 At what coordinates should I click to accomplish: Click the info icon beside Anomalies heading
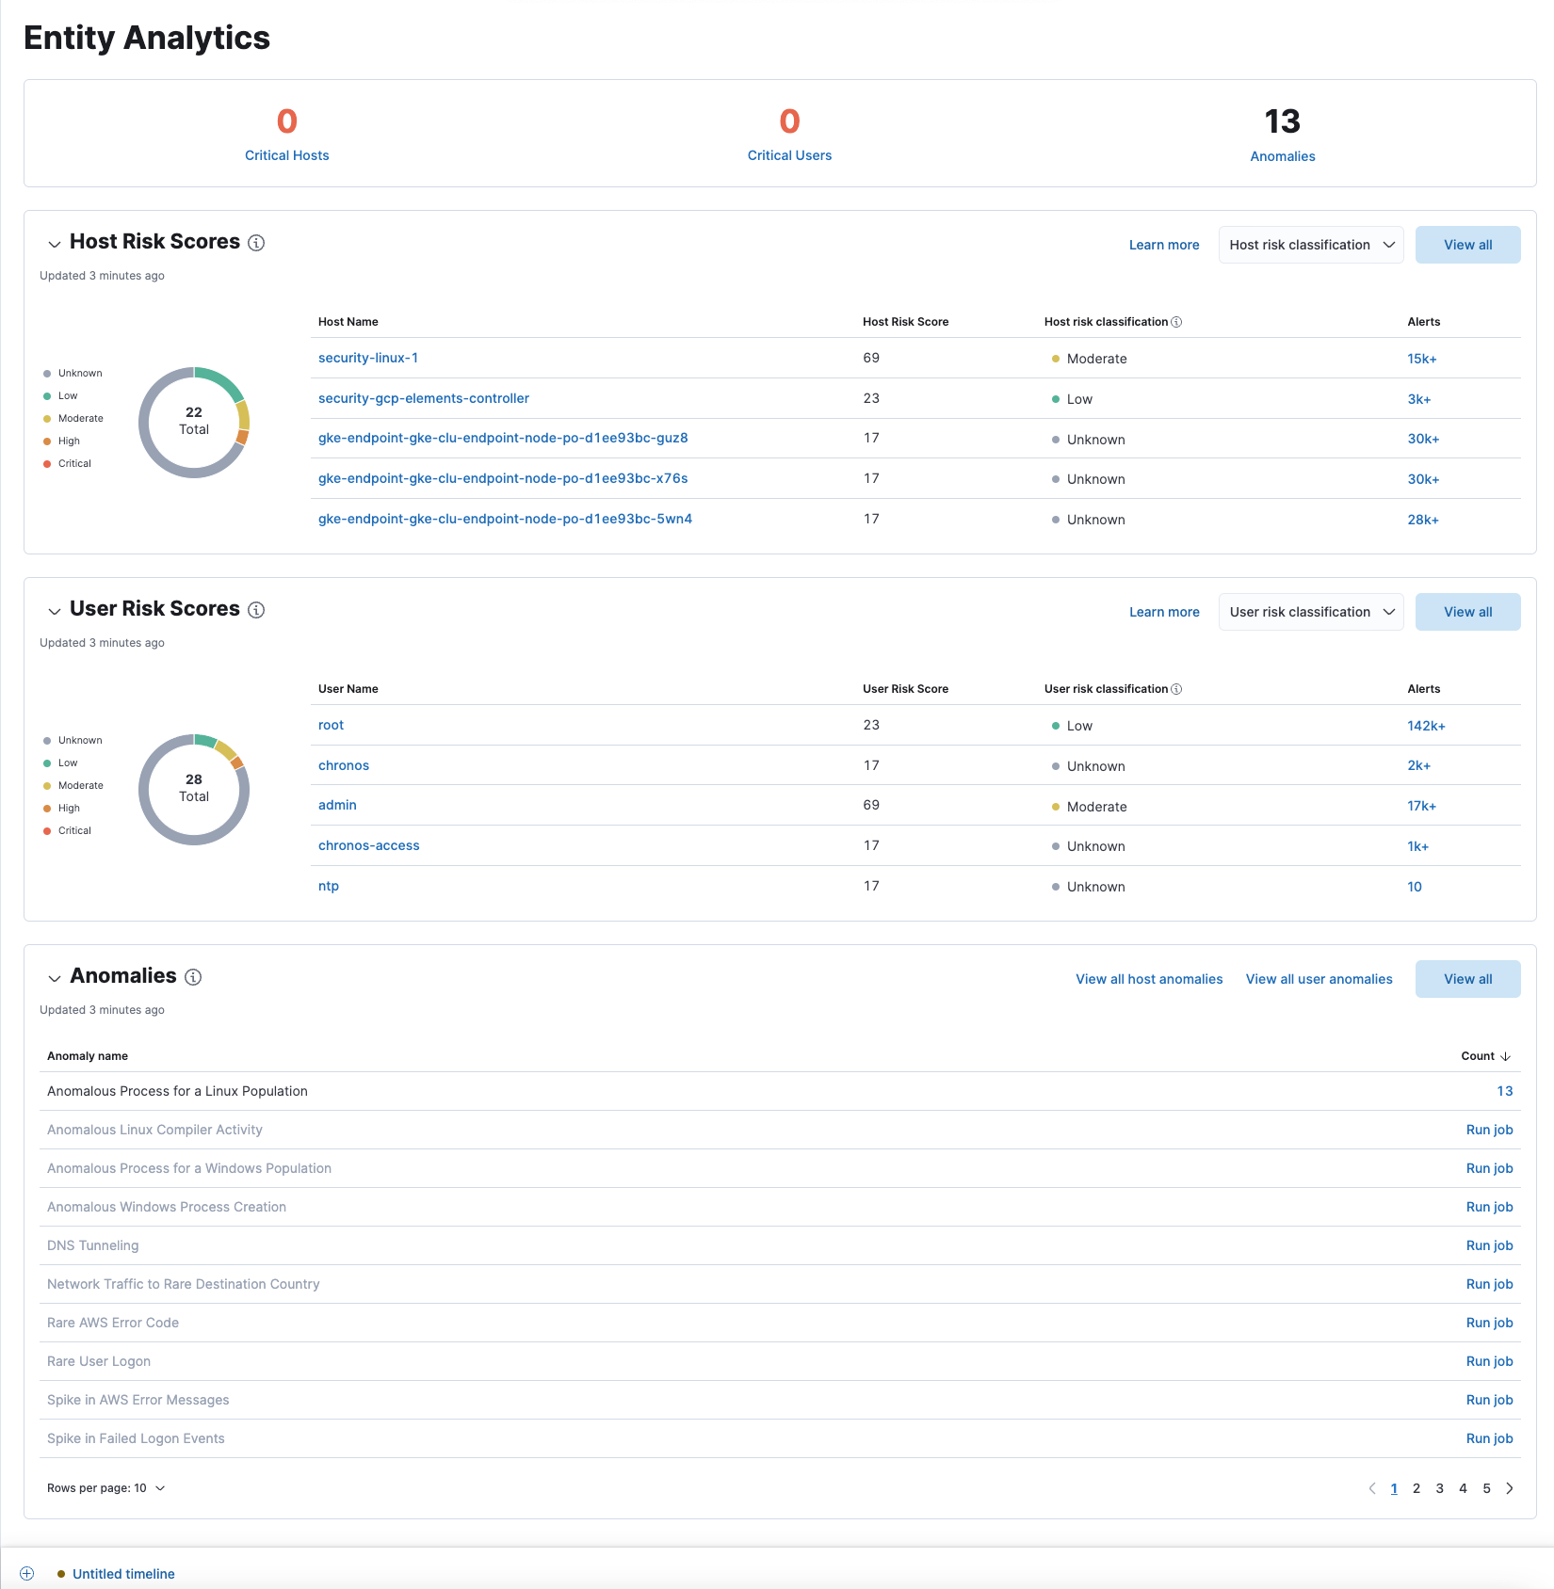click(194, 977)
